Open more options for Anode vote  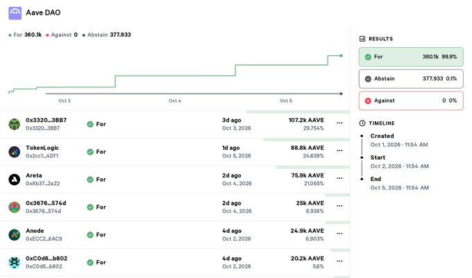(x=339, y=234)
